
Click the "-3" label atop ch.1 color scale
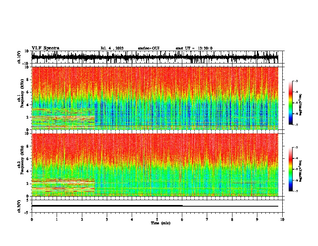point(296,81)
